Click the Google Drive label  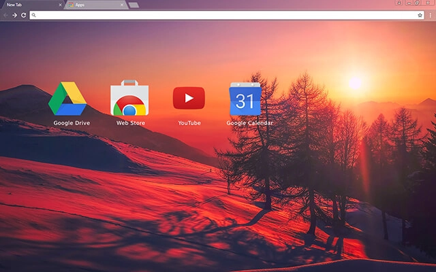tap(72, 123)
